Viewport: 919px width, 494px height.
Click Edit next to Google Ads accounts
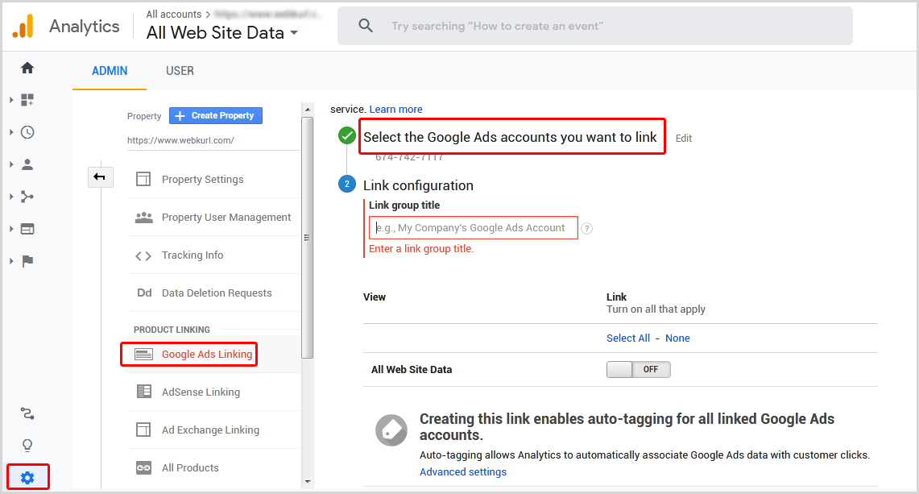(x=683, y=139)
